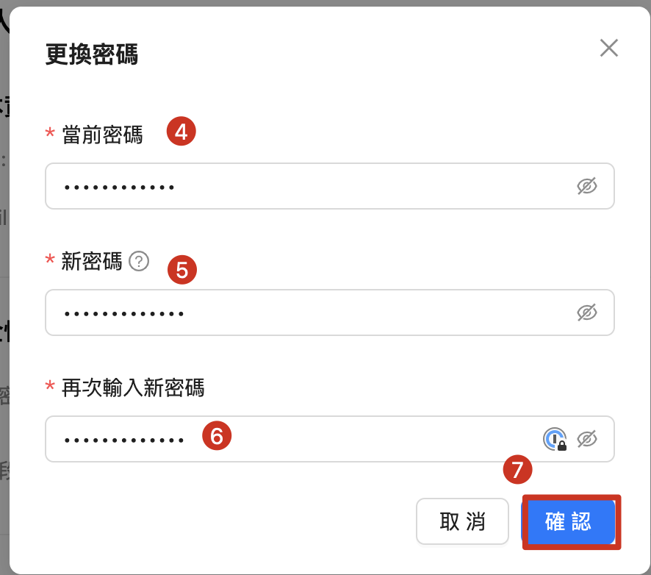Click the red step 6 marker
The height and width of the screenshot is (575, 651).
point(217,435)
